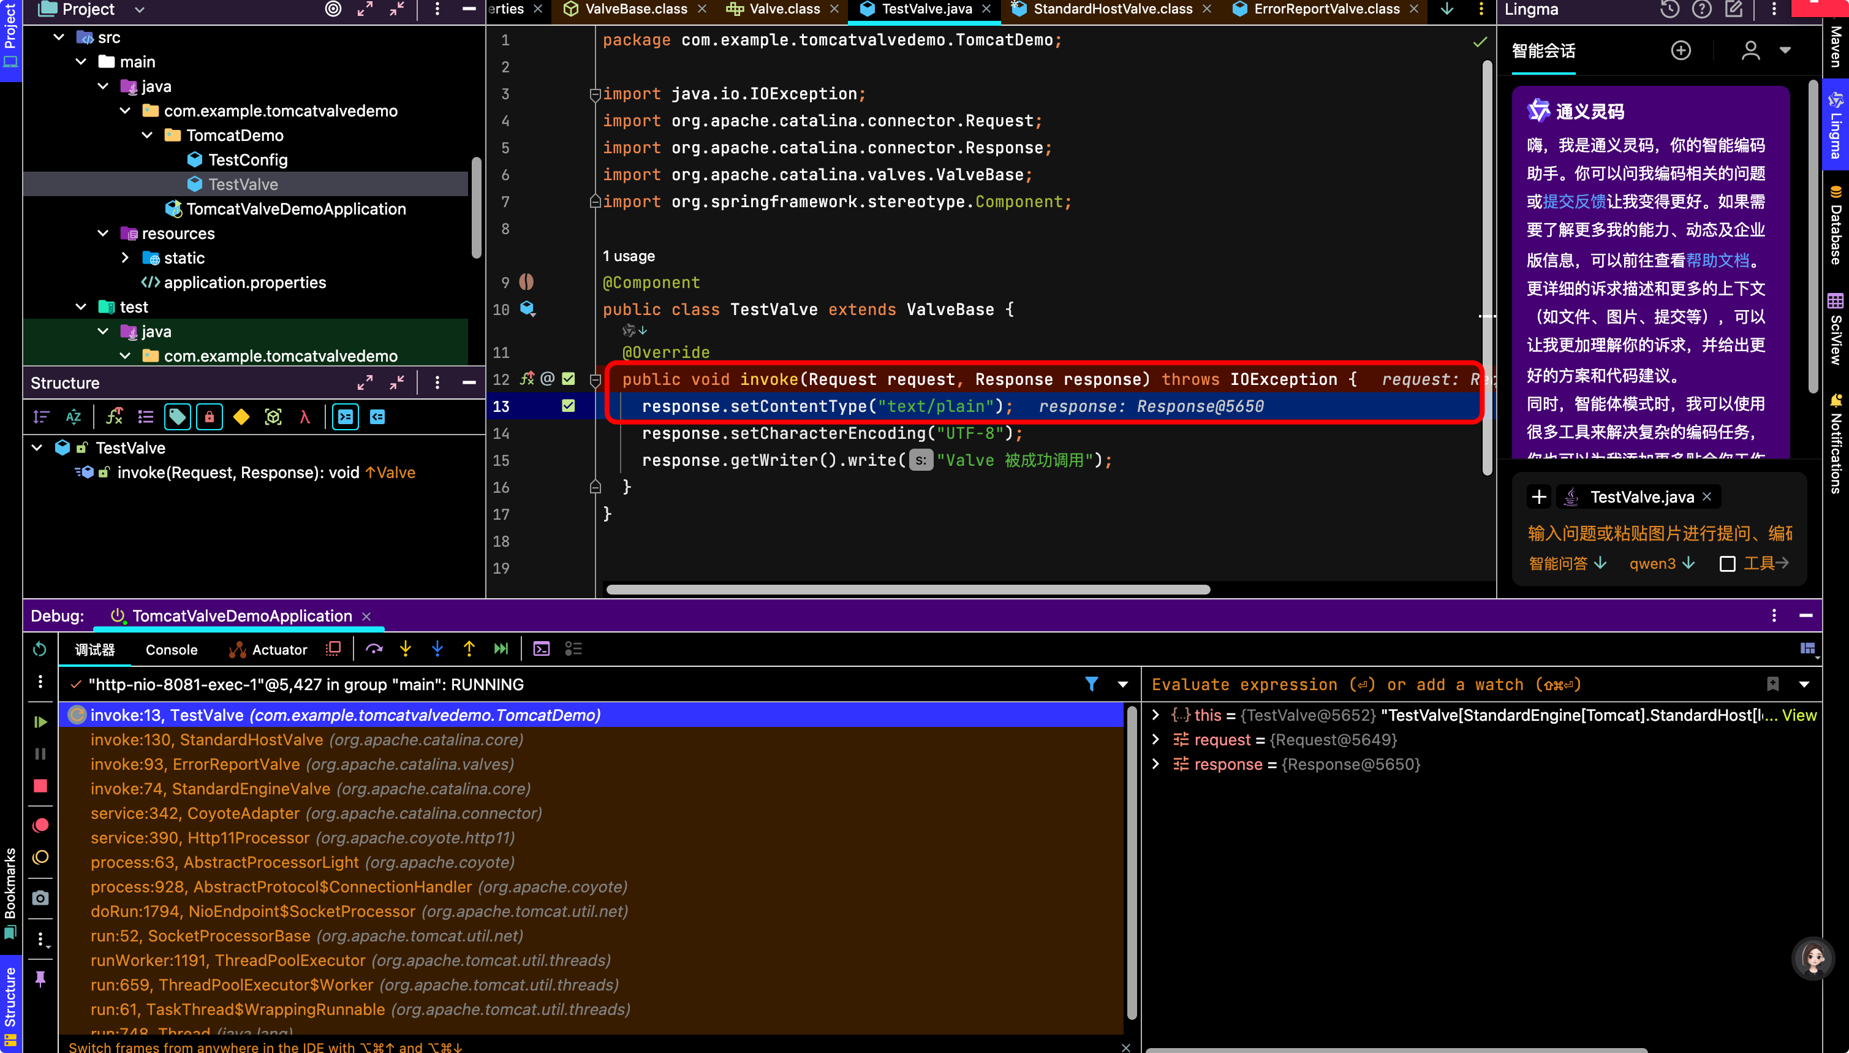Expand the request variable node
The width and height of the screenshot is (1849, 1053).
1155,739
